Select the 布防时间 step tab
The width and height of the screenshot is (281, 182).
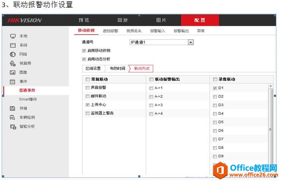click(x=117, y=68)
